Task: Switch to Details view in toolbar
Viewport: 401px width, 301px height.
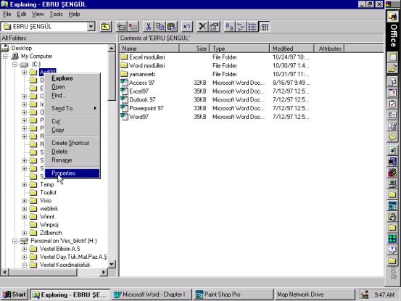Action: coord(265,27)
